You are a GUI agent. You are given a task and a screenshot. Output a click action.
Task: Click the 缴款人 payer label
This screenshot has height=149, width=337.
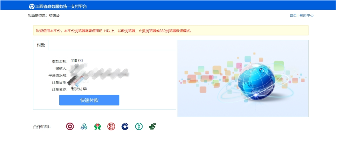(x=62, y=69)
